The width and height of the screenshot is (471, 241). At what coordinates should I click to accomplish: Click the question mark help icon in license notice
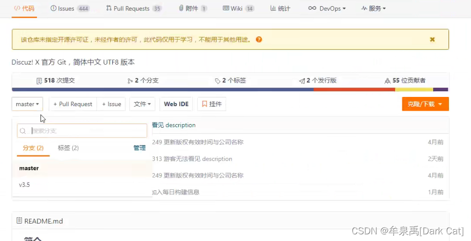coord(259,39)
